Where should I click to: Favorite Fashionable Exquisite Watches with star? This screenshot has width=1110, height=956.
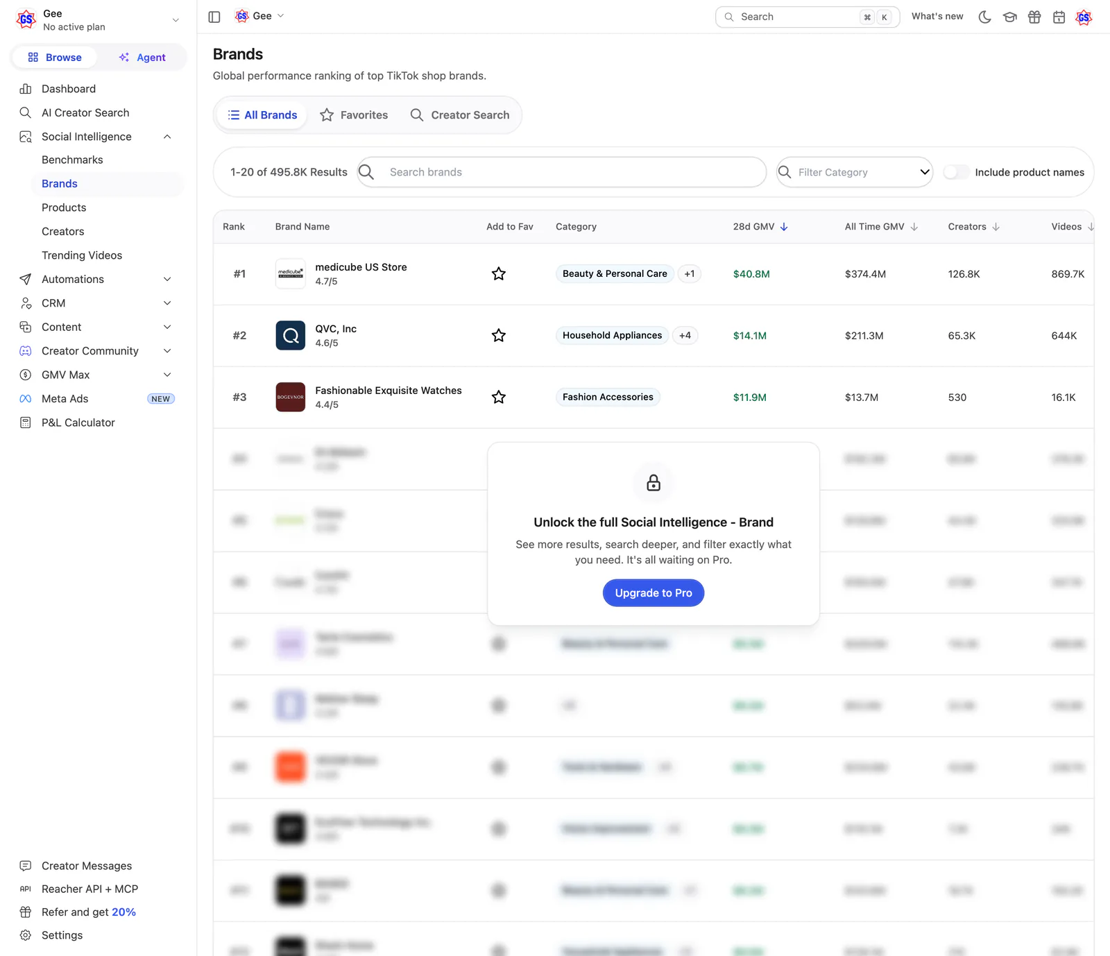click(x=499, y=397)
